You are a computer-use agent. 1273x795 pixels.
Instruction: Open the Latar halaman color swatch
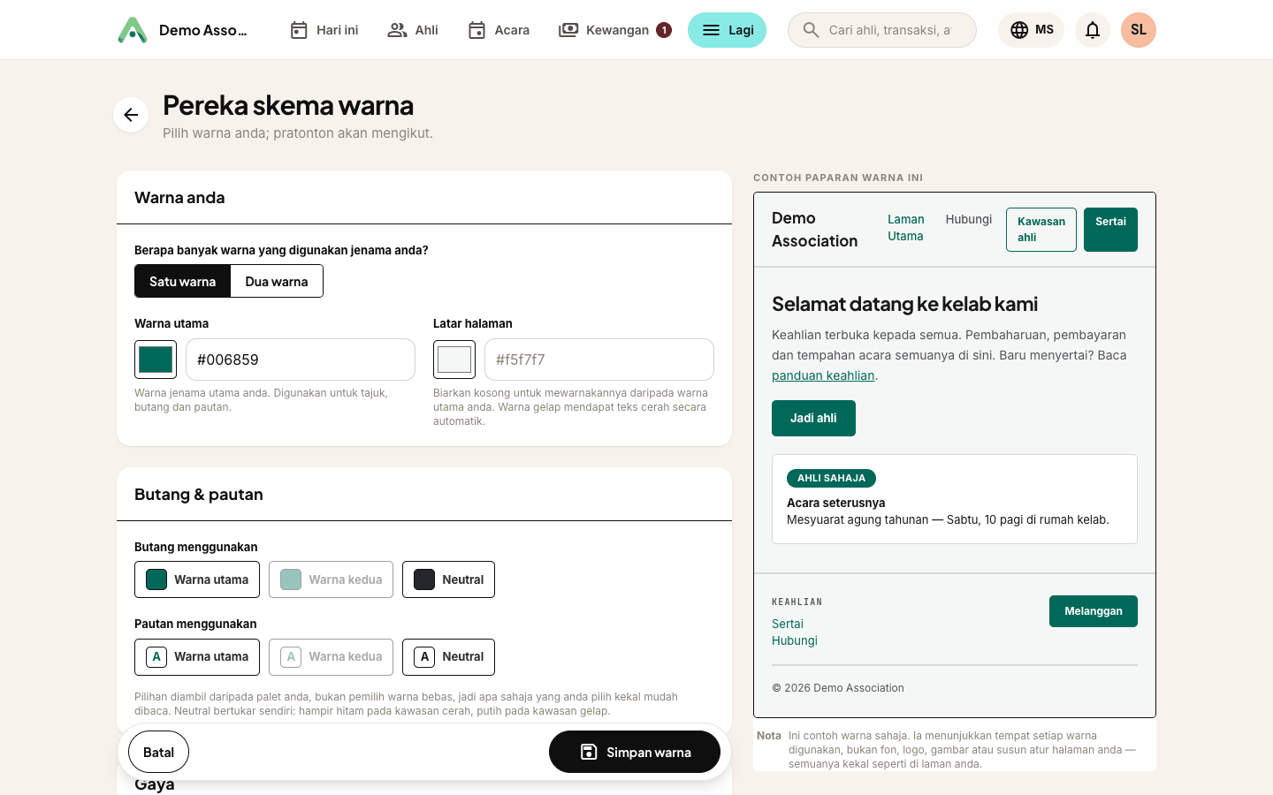tap(454, 360)
